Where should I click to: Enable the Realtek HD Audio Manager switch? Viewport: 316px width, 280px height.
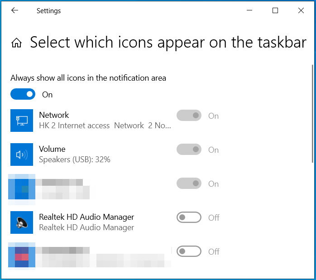pyautogui.click(x=189, y=217)
